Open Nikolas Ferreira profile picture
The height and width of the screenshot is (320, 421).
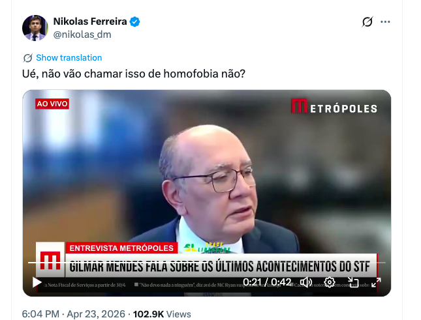[x=35, y=28]
